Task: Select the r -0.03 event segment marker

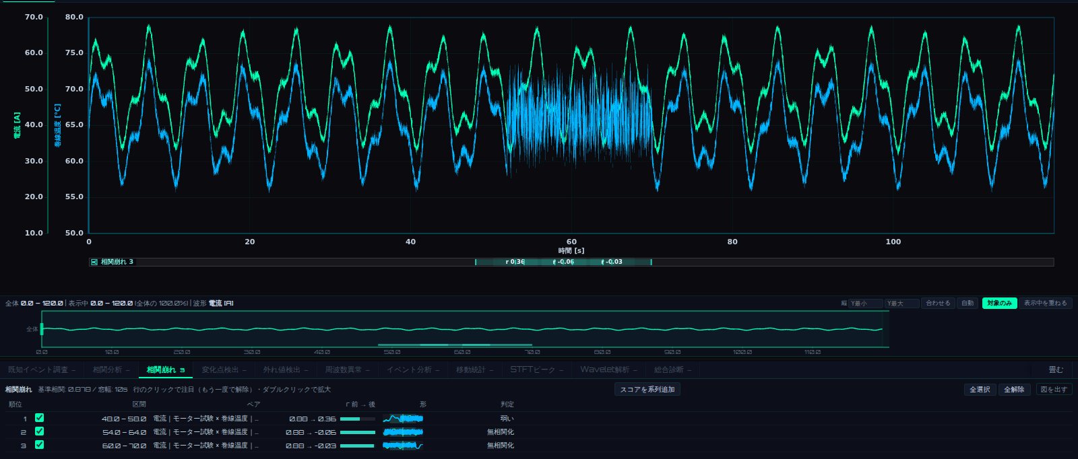Action: point(612,262)
